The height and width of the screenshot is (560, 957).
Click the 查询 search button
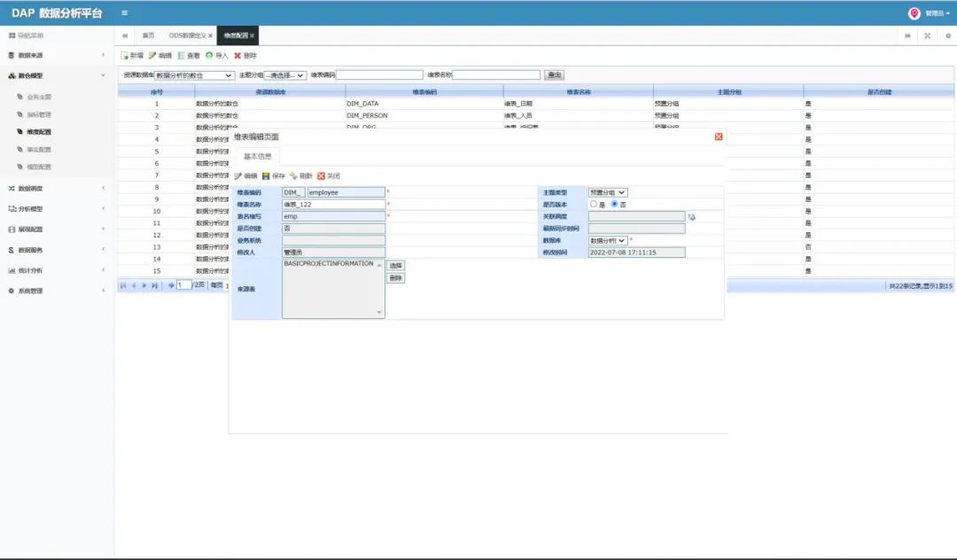click(x=554, y=75)
